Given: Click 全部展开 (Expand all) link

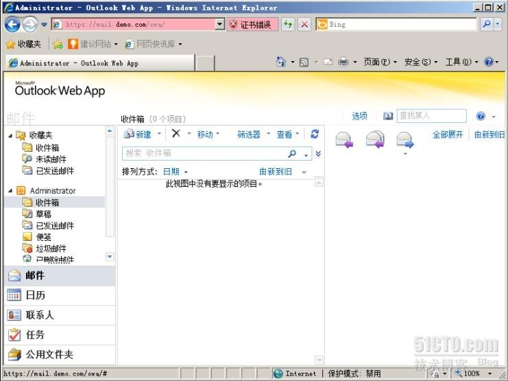Looking at the screenshot, I should [x=448, y=135].
